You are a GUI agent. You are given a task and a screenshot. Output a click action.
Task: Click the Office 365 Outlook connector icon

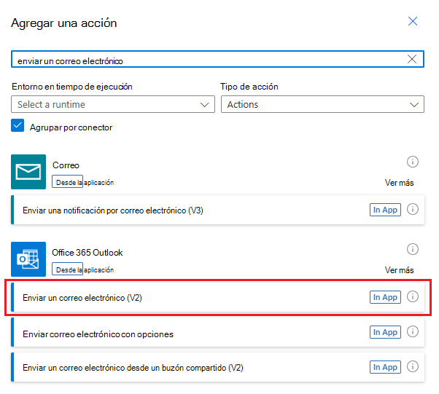28,259
